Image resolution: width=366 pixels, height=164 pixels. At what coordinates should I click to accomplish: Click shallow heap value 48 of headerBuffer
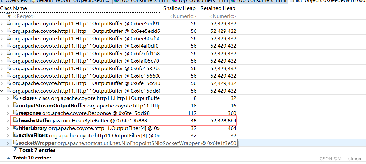tap(194, 120)
